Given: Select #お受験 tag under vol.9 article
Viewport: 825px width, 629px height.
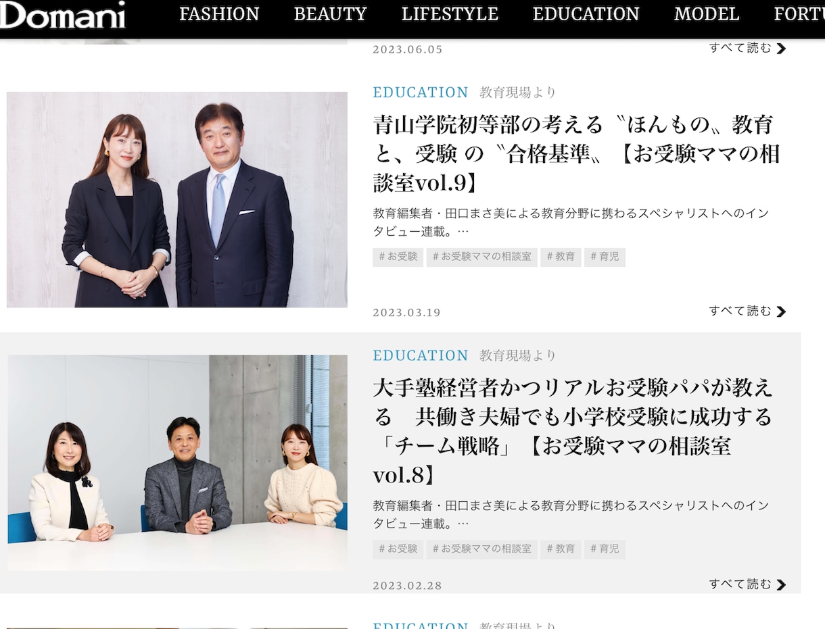Looking at the screenshot, I should click(398, 257).
